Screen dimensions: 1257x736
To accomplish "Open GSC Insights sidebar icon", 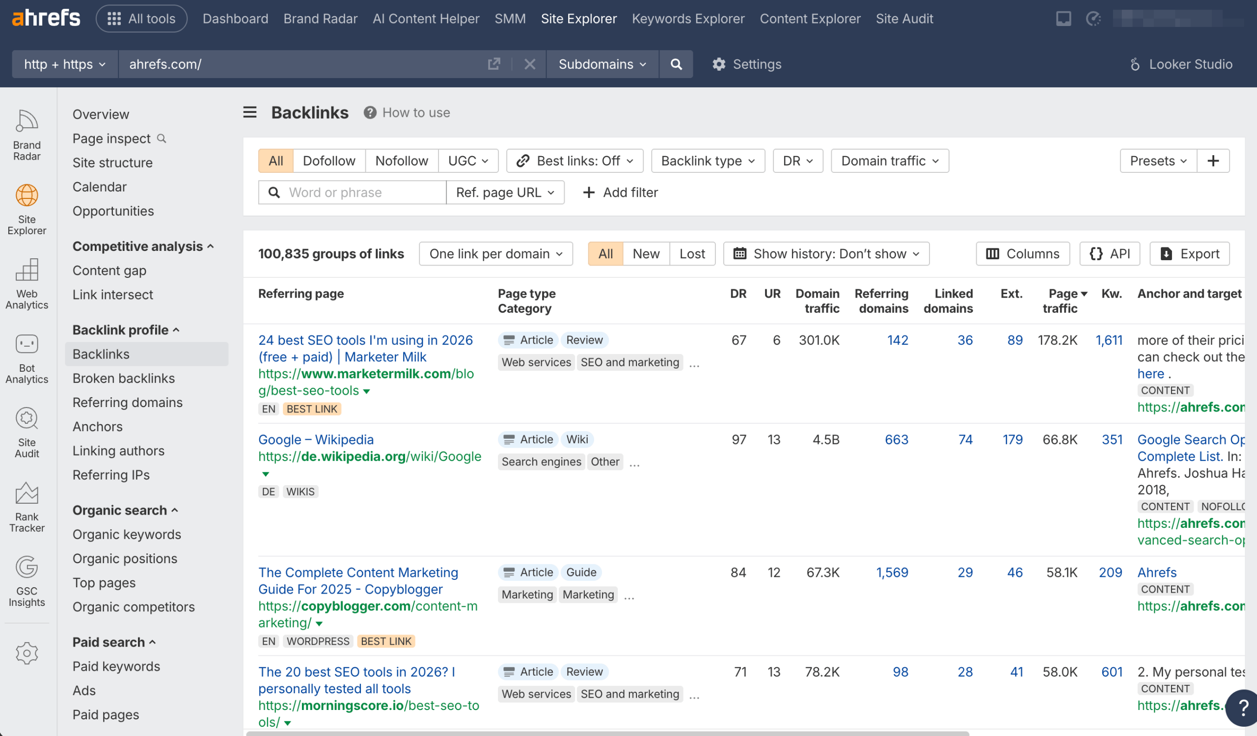I will pos(27,581).
